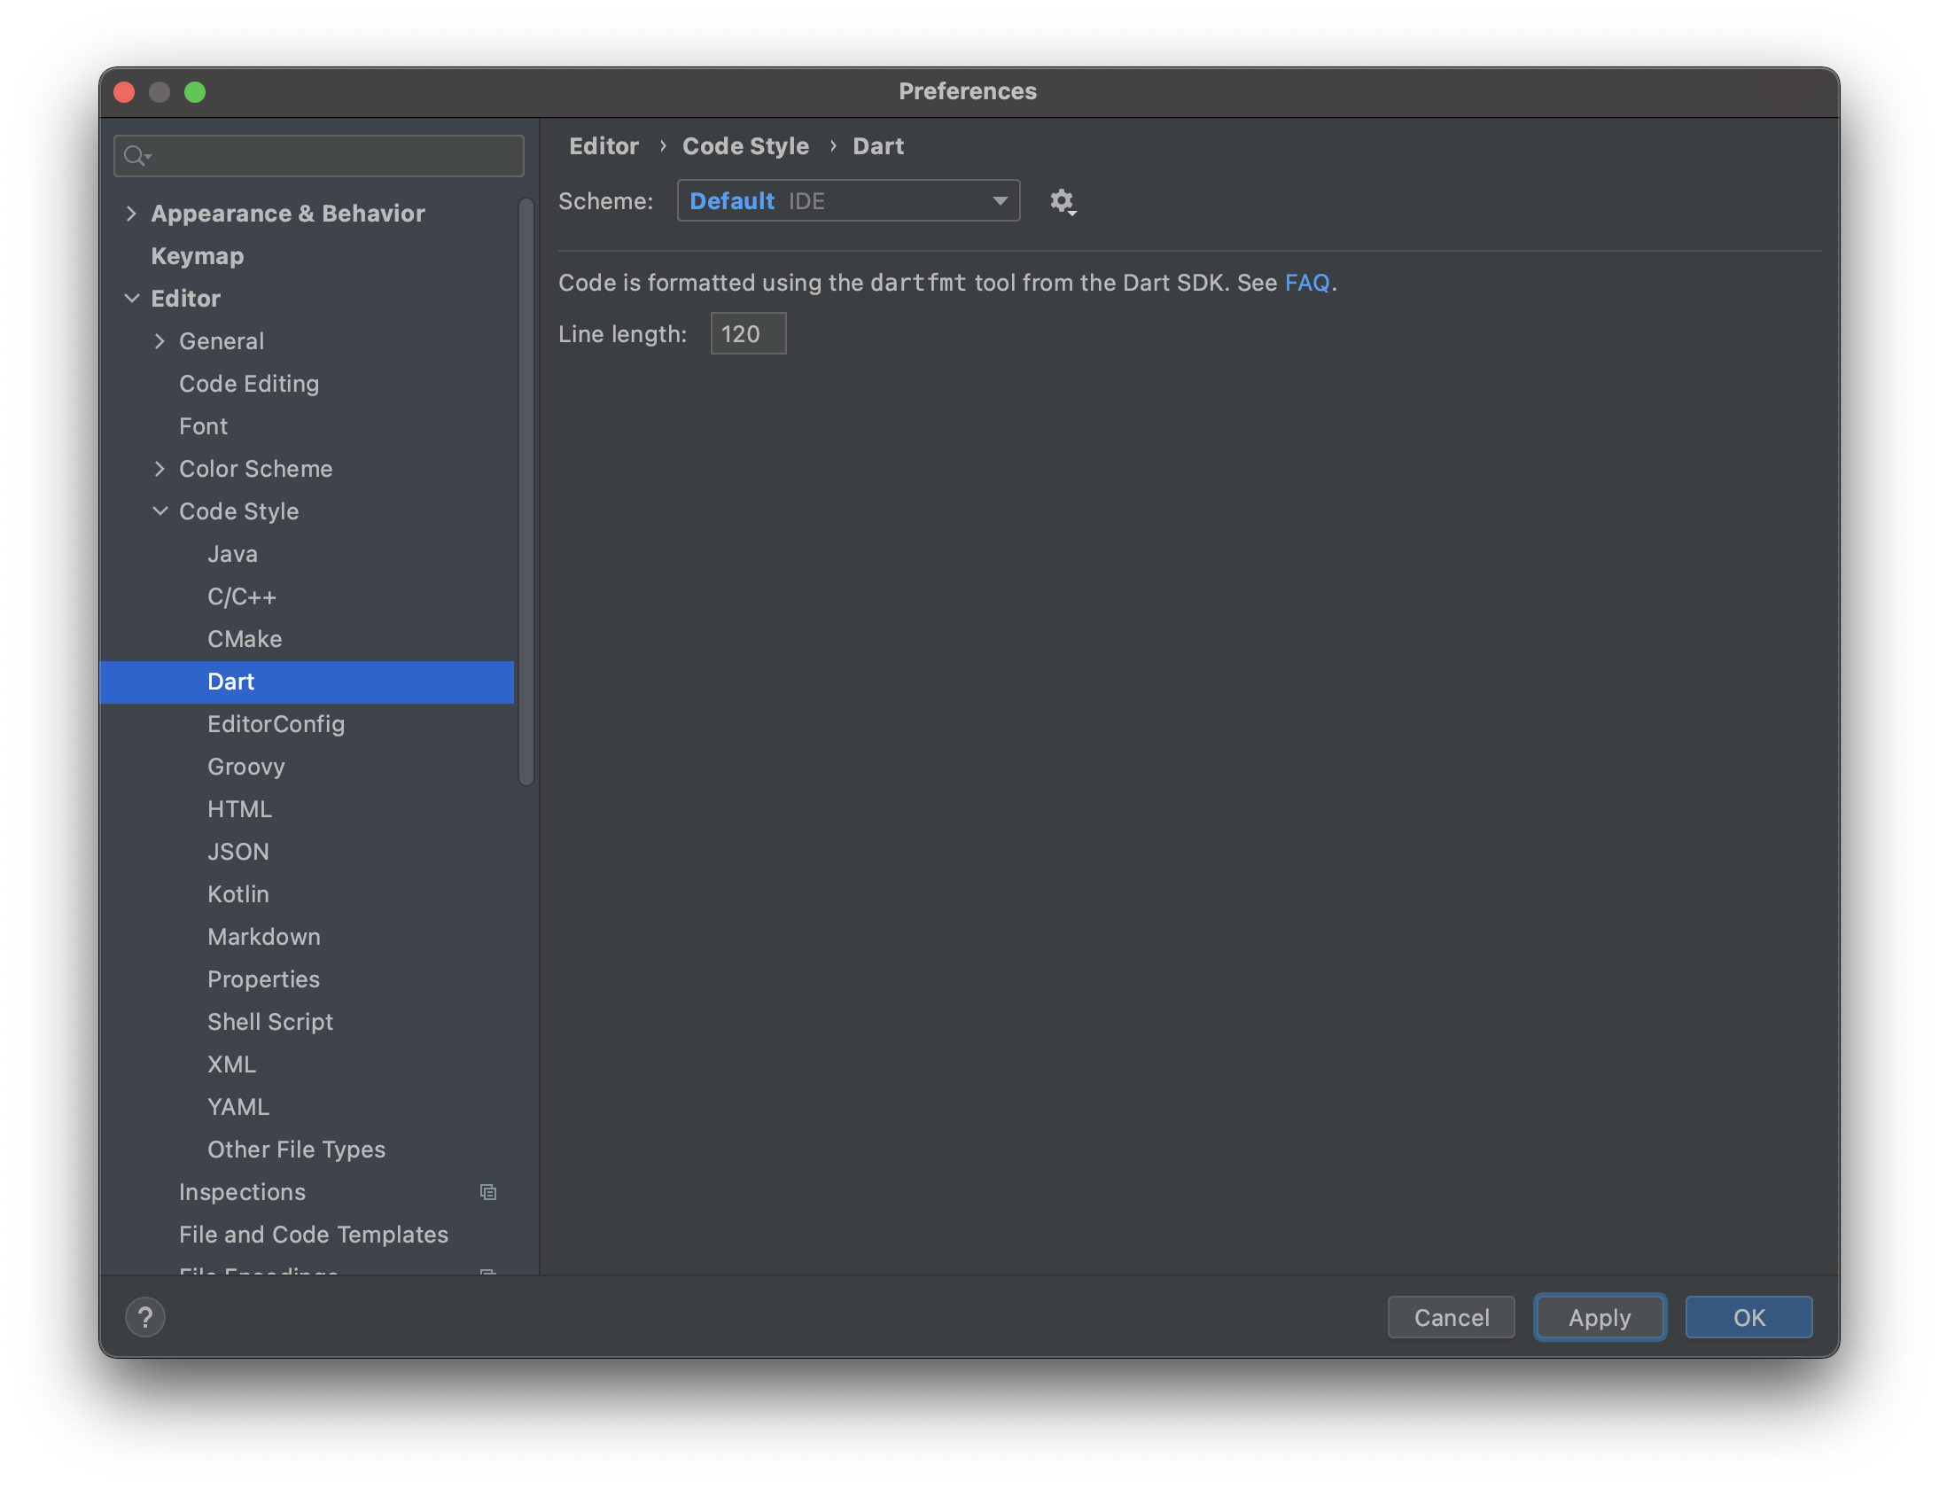Click the Code Style breadcrumb

click(x=744, y=146)
